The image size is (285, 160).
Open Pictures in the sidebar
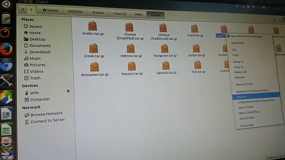(35, 65)
